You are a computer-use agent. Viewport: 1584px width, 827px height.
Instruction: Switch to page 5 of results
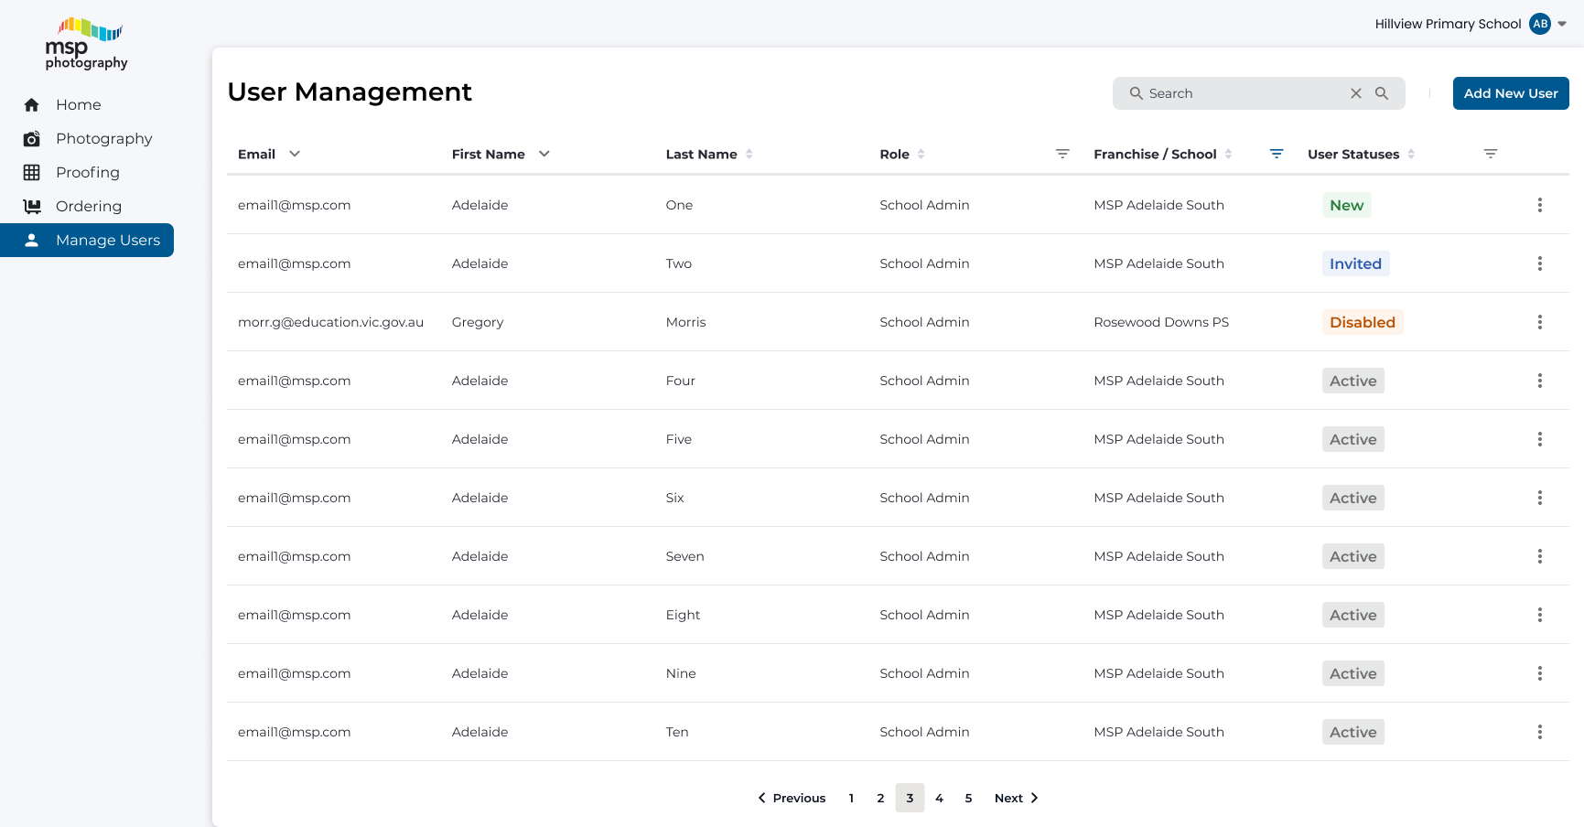click(x=968, y=798)
